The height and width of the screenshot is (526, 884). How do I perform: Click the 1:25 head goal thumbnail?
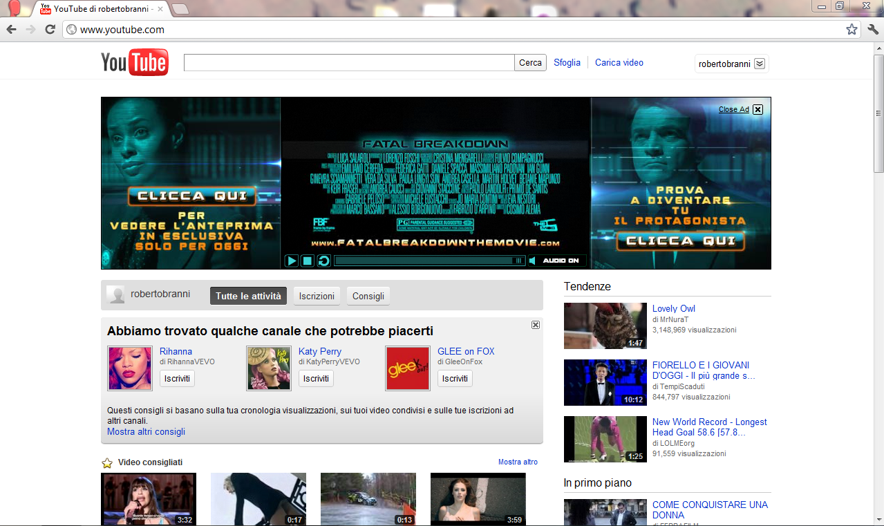coord(605,439)
